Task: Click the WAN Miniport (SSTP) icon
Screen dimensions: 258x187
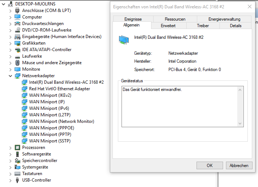Action: click(x=24, y=141)
